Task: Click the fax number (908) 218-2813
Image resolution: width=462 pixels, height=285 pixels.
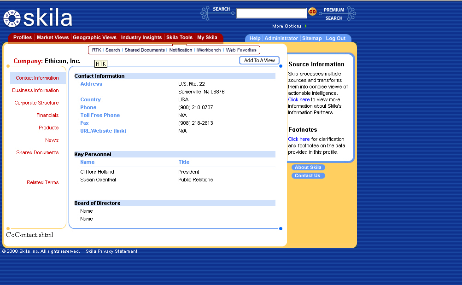Action: (x=195, y=123)
